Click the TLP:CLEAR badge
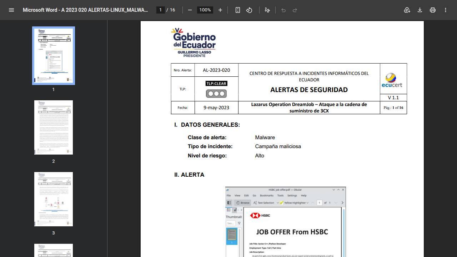 216,83
